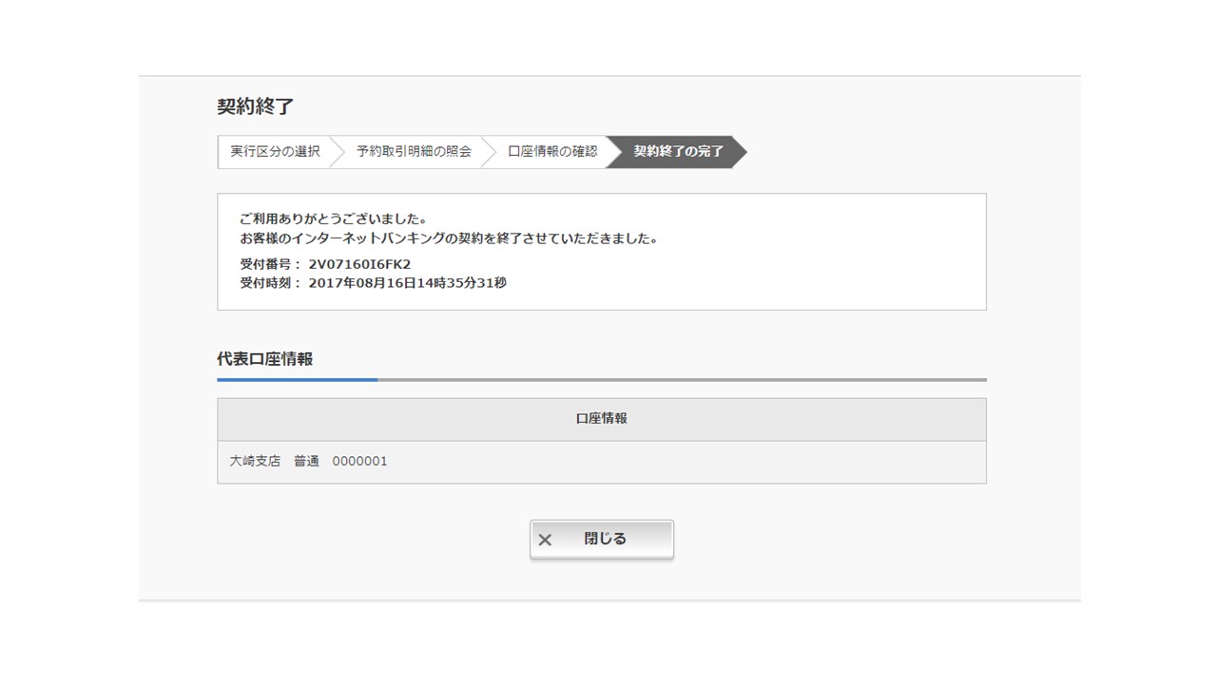Click the internet banking contract termination notice line
Screen dimensions: 1217x684
tap(448, 238)
